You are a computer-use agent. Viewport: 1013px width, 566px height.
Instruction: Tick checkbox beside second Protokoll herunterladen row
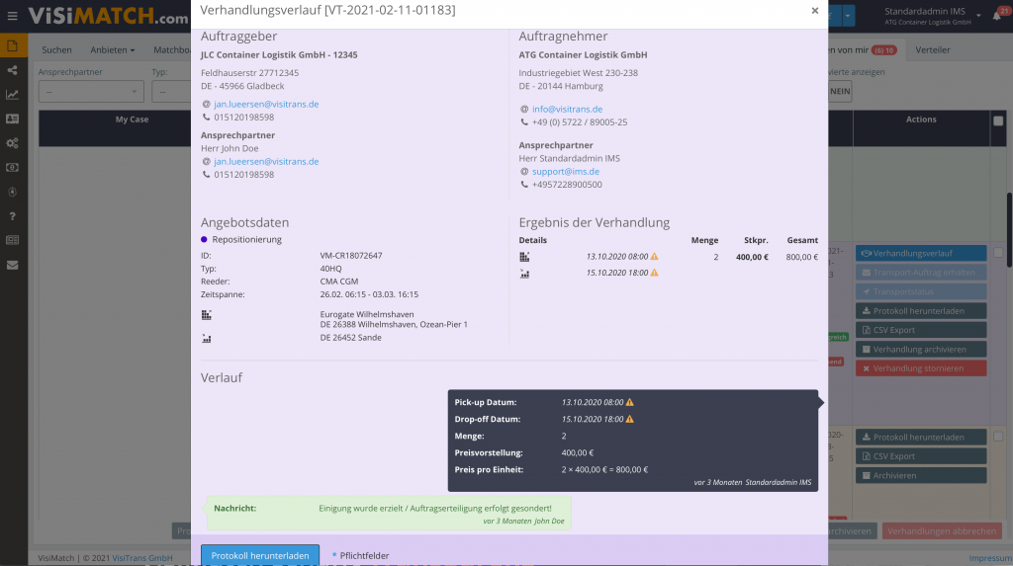[x=998, y=437]
